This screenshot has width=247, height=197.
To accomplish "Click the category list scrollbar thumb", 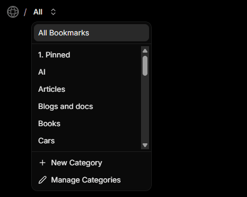I will 145,65.
